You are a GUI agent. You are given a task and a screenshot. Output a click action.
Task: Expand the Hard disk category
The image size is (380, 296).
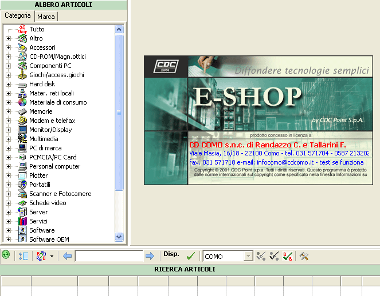click(8, 84)
